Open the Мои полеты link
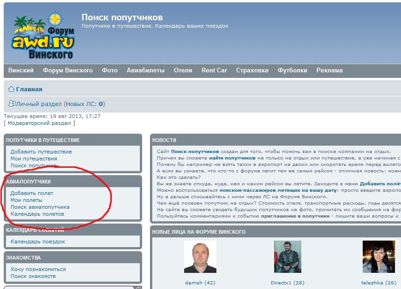The height and width of the screenshot is (289, 401). pos(26,200)
